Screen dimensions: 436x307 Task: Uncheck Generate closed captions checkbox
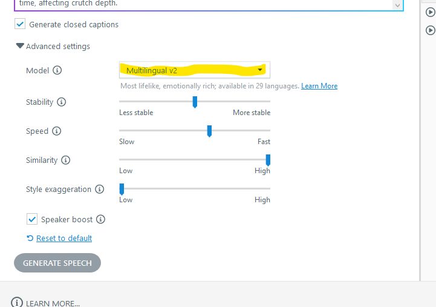(20, 24)
